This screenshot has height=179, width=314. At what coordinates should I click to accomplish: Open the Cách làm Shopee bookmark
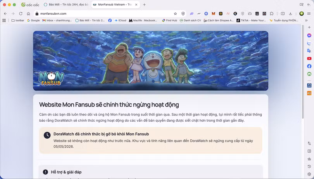click(x=219, y=21)
